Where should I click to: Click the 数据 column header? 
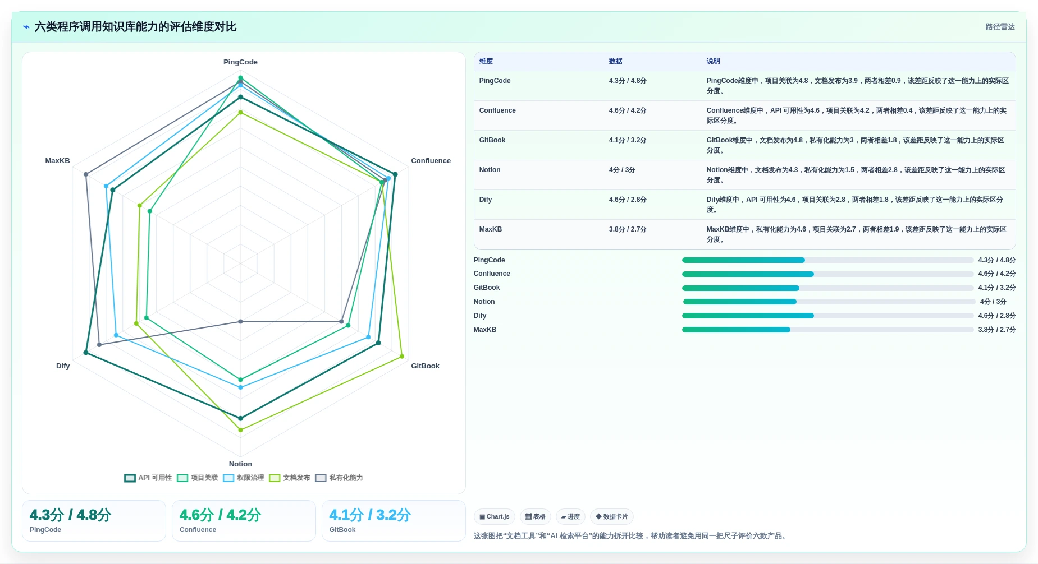(x=616, y=62)
